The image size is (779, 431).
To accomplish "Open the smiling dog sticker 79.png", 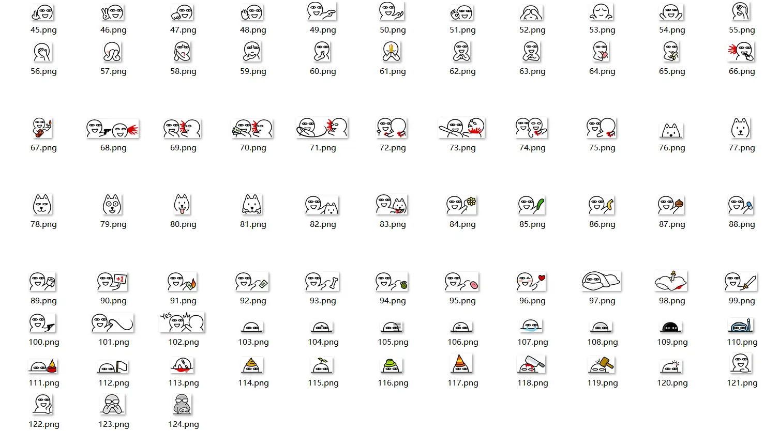I will pyautogui.click(x=112, y=205).
